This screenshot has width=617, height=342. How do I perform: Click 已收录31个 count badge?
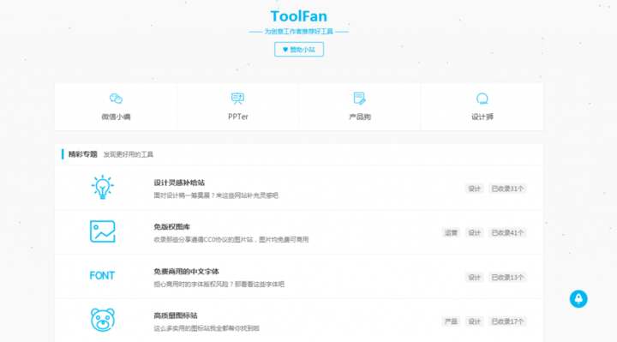(x=507, y=189)
